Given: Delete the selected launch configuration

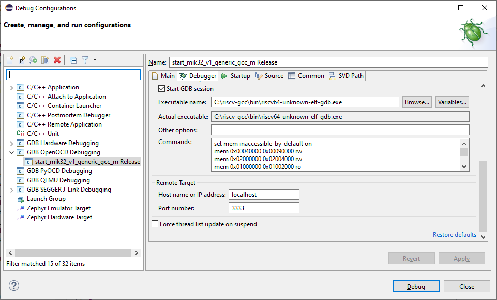Looking at the screenshot, I should click(x=57, y=60).
